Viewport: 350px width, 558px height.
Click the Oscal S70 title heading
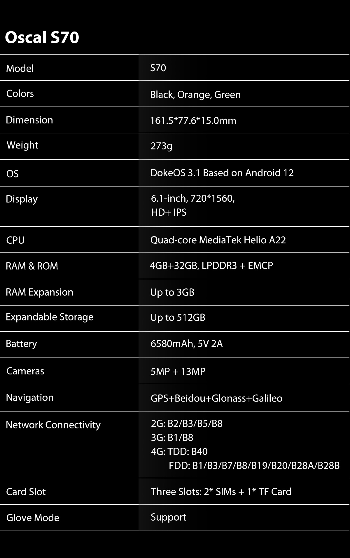point(42,38)
